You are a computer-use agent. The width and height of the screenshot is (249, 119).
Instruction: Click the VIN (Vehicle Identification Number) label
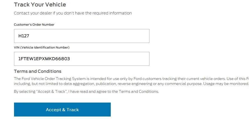click(41, 47)
